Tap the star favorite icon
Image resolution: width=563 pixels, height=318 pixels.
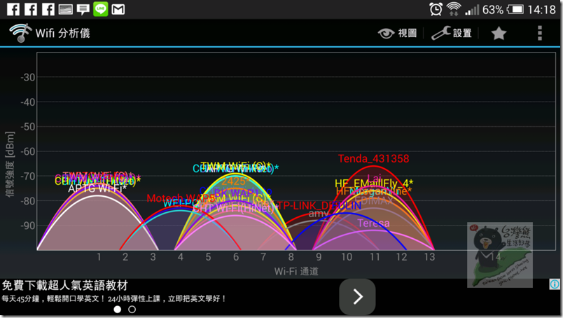[x=499, y=34]
